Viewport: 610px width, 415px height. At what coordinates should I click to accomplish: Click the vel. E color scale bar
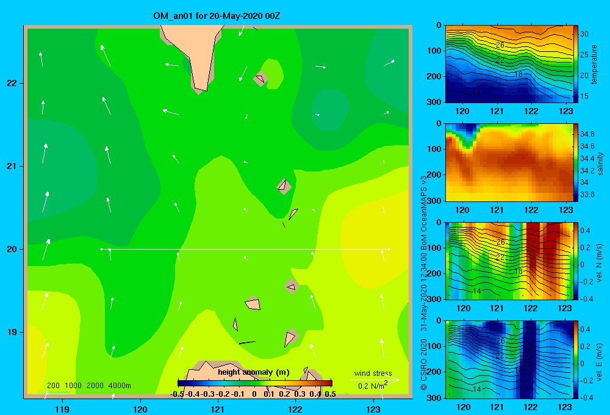[x=576, y=359]
